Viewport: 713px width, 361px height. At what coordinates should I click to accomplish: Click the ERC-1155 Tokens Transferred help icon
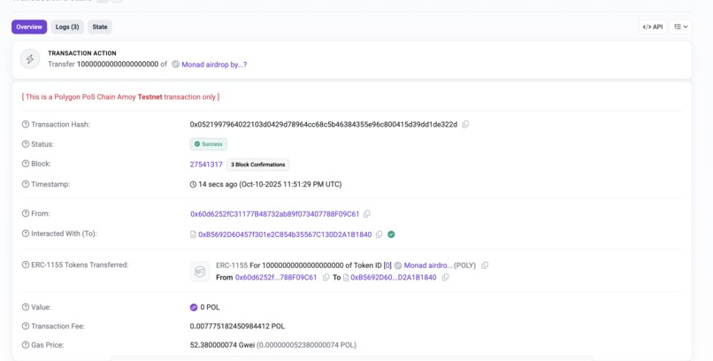click(26, 265)
